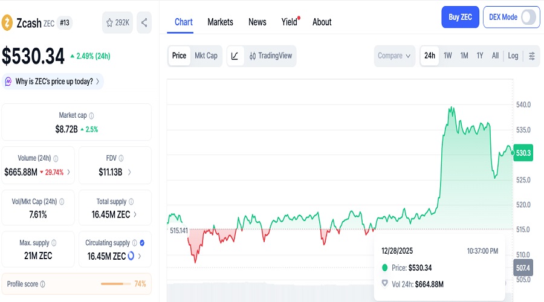Click the #13 rank badge
The width and height of the screenshot is (544, 302).
tap(65, 23)
